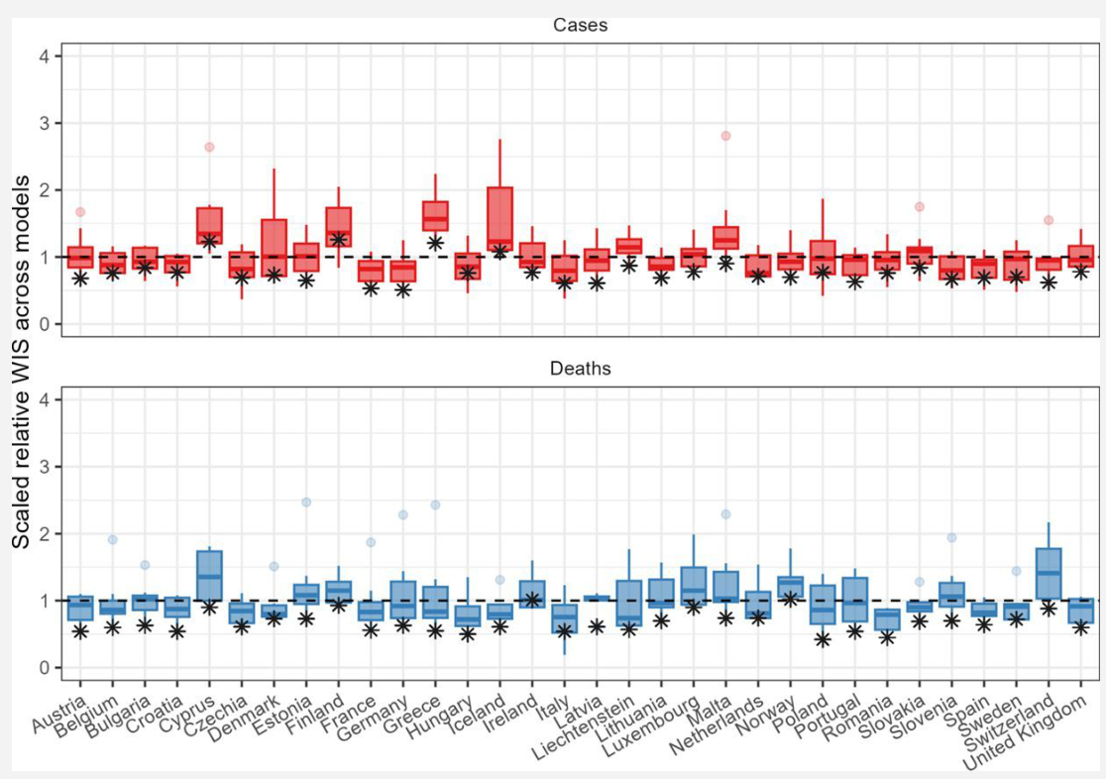
Task: Click the "0" tick label of Cases panel
Action: click(x=46, y=325)
